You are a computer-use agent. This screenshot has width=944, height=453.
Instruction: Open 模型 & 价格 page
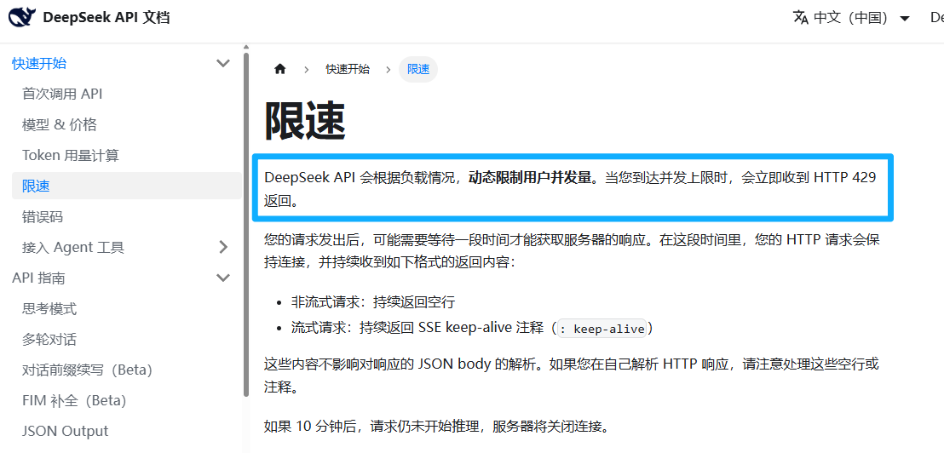[x=59, y=125]
